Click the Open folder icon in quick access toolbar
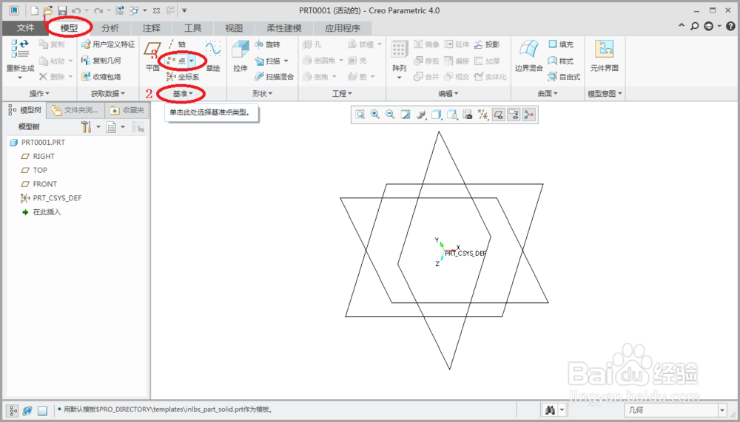This screenshot has height=422, width=740. tap(47, 10)
